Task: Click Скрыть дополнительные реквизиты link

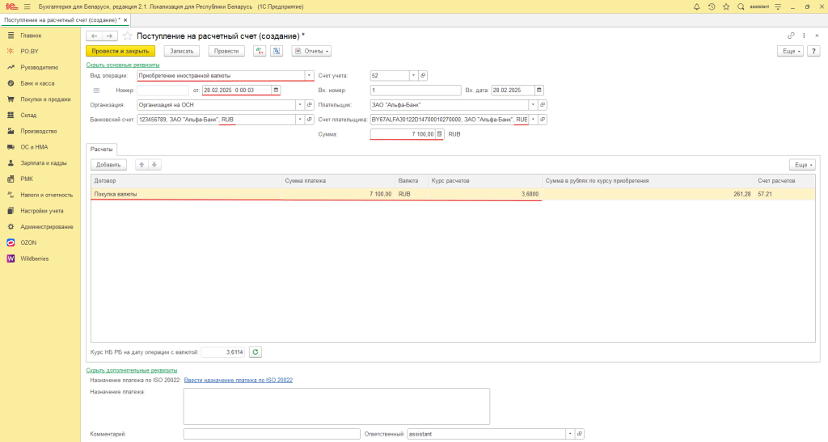Action: (x=132, y=370)
